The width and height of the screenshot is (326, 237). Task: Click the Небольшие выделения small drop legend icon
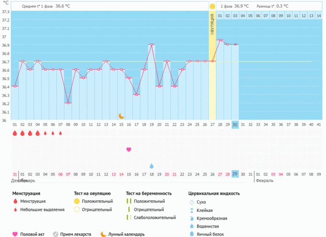pos(15,210)
